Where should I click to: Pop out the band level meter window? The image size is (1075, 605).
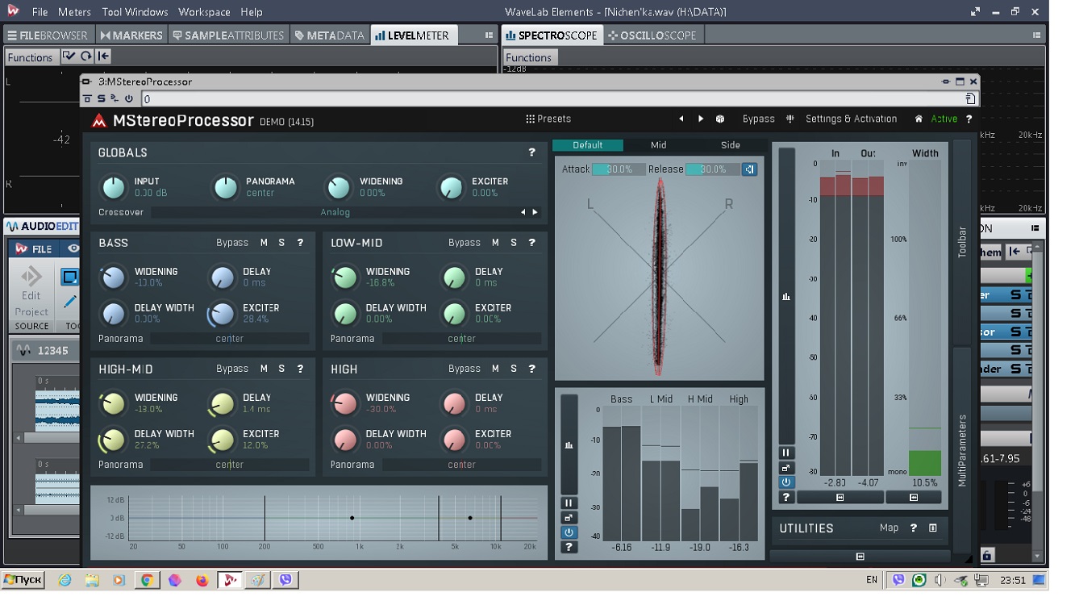point(569,518)
